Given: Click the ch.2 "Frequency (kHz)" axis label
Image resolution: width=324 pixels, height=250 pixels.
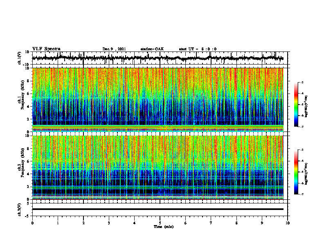Looking at the screenshot, I should [22, 163].
